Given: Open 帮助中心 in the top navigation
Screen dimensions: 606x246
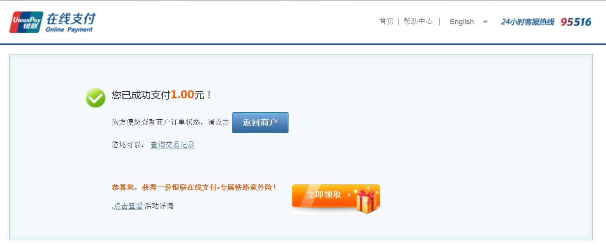Looking at the screenshot, I should pyautogui.click(x=418, y=21).
